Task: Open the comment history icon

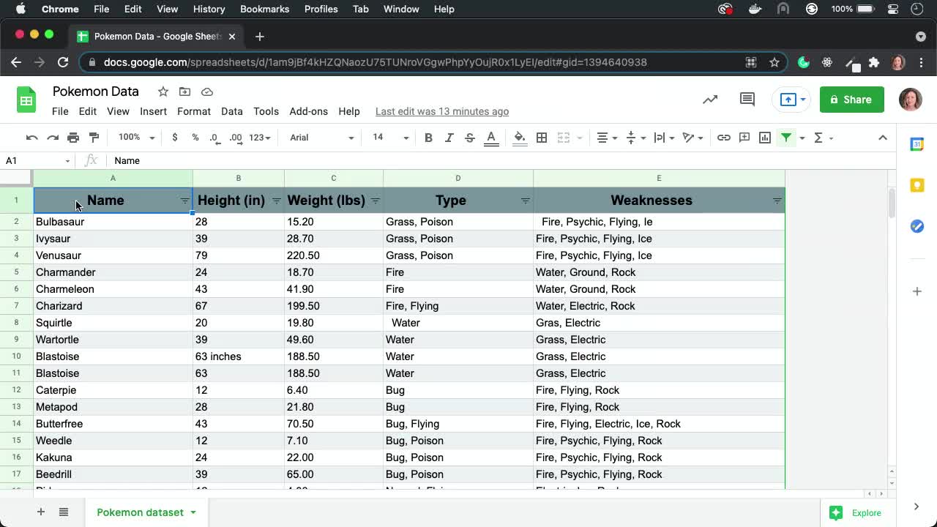Action: tap(747, 100)
